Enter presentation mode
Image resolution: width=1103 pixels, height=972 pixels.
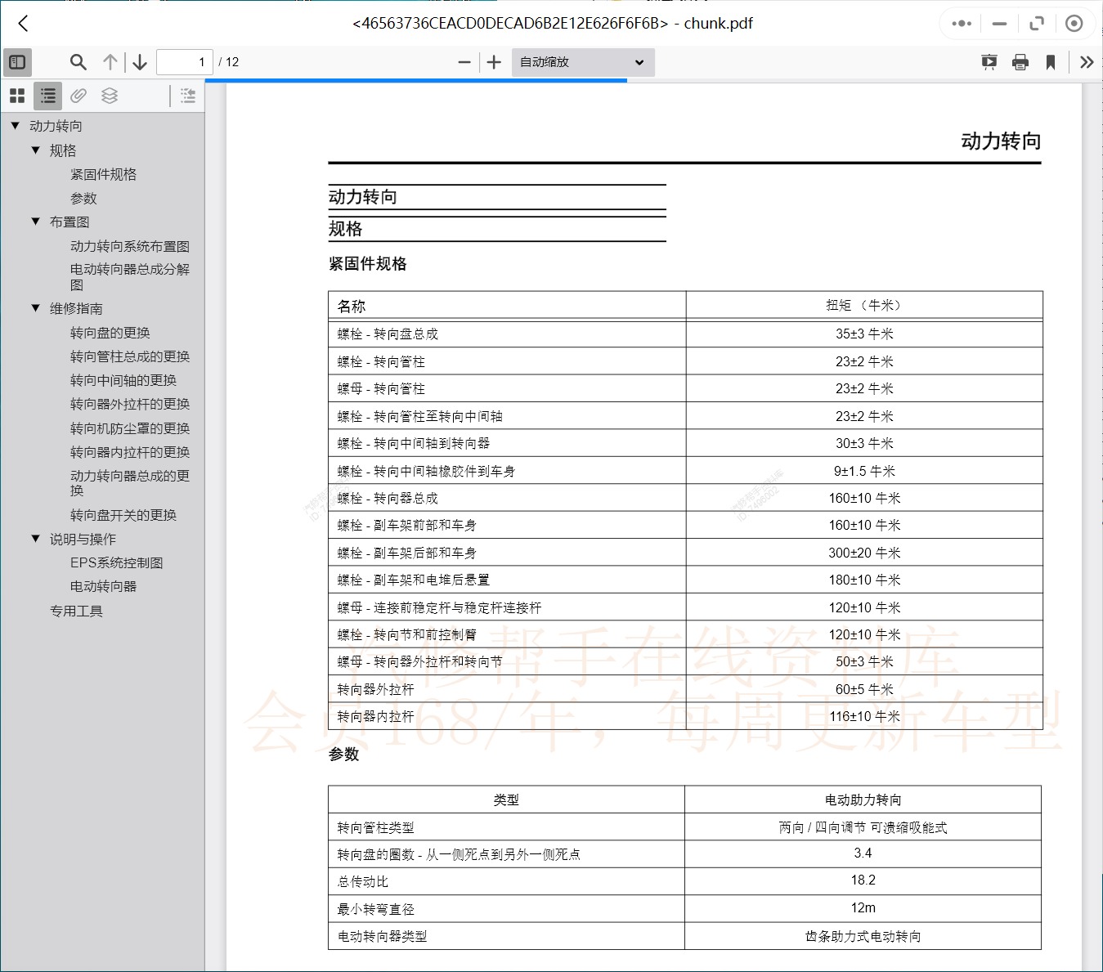[x=989, y=61]
